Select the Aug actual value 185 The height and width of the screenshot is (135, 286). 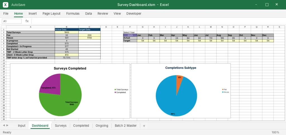click(x=222, y=38)
